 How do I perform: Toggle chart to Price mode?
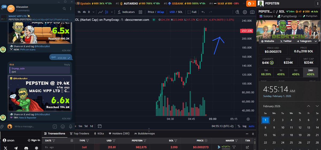(151, 12)
